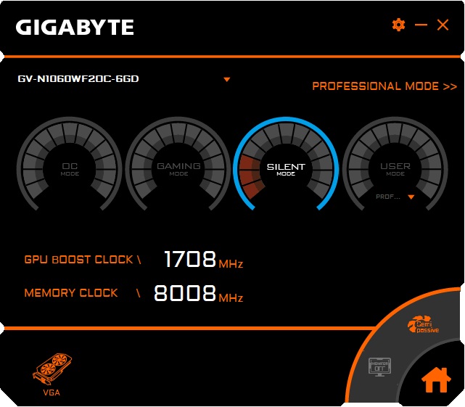Image resolution: width=465 pixels, height=407 pixels.
Task: Switch to Professional Mode
Action: (384, 86)
